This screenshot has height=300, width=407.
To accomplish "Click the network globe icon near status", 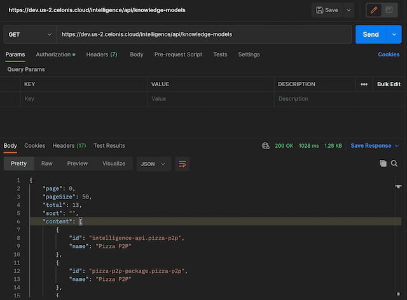I will [265, 146].
